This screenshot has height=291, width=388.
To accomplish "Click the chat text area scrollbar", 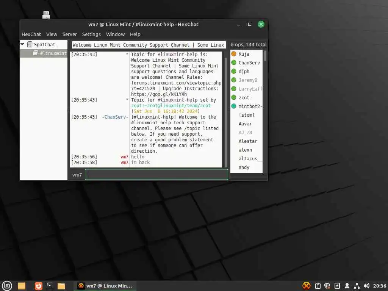I will pos(226,113).
